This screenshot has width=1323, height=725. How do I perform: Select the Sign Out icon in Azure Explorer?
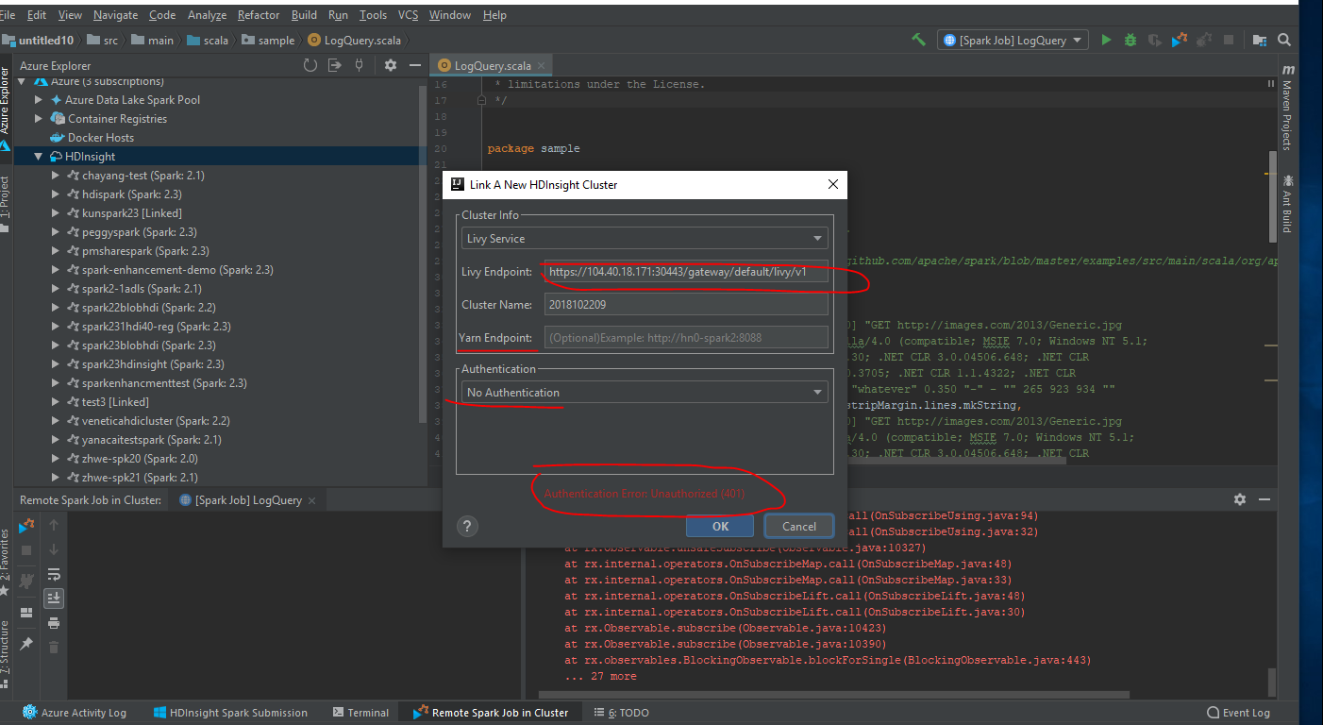tap(334, 65)
